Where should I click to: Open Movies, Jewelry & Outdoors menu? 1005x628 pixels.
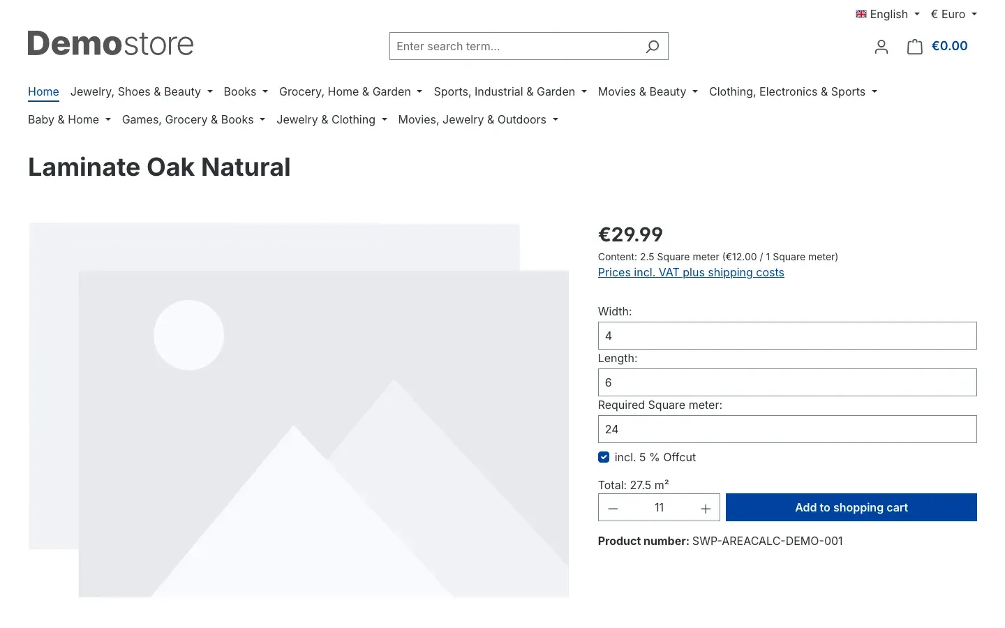coord(478,119)
